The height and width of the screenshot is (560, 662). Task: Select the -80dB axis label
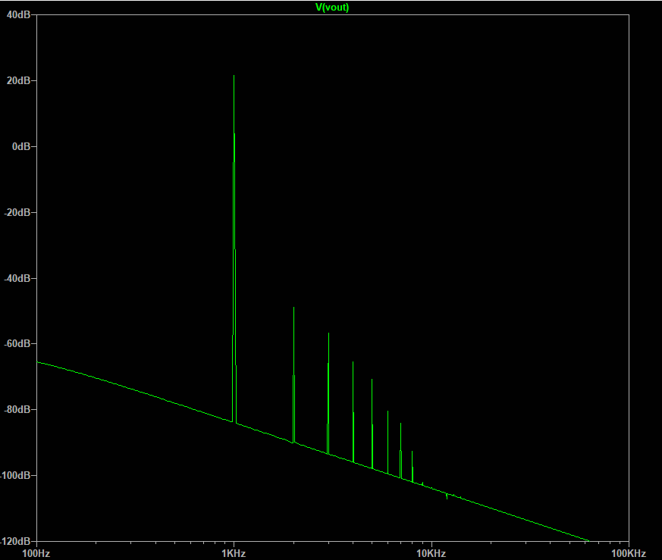17,409
